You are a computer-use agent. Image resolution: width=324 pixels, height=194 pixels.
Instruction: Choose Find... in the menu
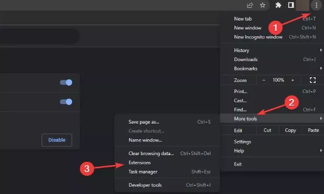272,109
